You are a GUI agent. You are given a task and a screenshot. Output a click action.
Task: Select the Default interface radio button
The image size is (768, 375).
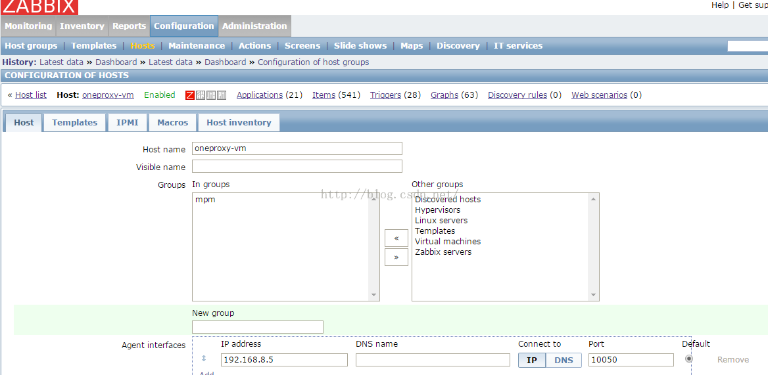(x=689, y=359)
